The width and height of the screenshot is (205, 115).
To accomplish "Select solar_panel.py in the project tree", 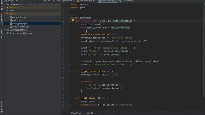I will pos(20,24).
